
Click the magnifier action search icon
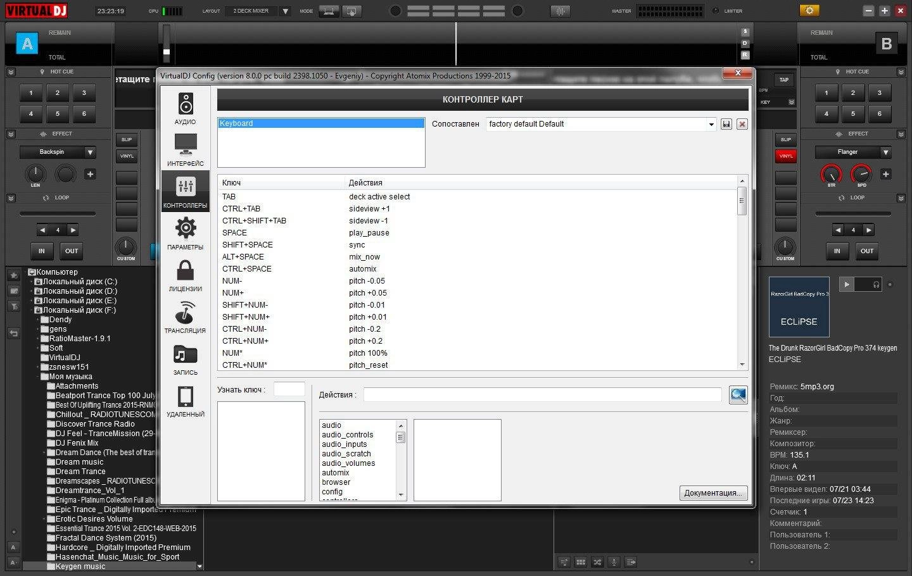point(738,395)
